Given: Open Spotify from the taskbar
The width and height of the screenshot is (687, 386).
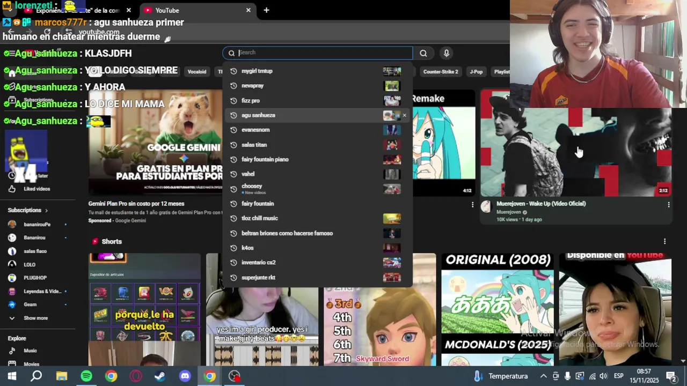Looking at the screenshot, I should (86, 376).
